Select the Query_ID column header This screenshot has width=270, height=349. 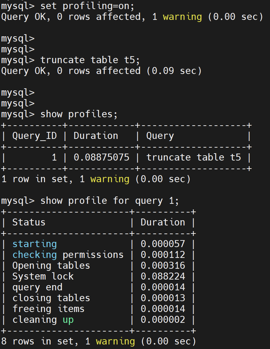(x=34, y=136)
